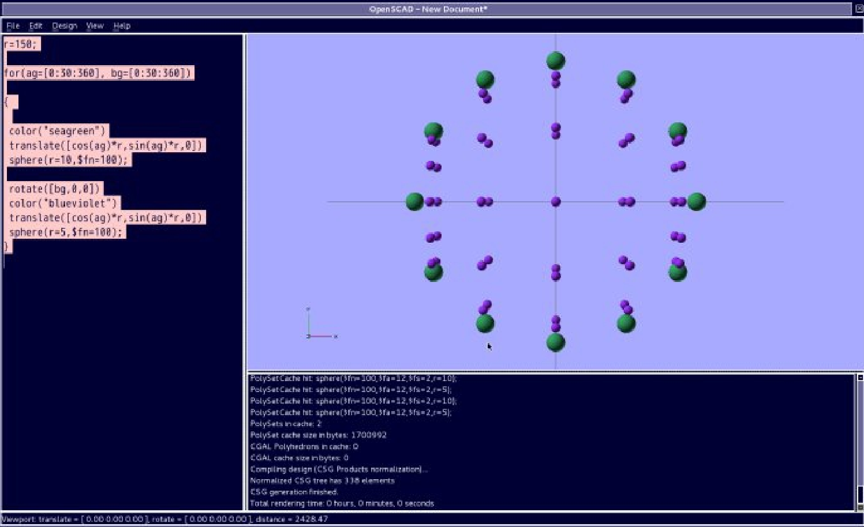Click the topmost green sphere in viewport
The height and width of the screenshot is (527, 864).
[555, 61]
